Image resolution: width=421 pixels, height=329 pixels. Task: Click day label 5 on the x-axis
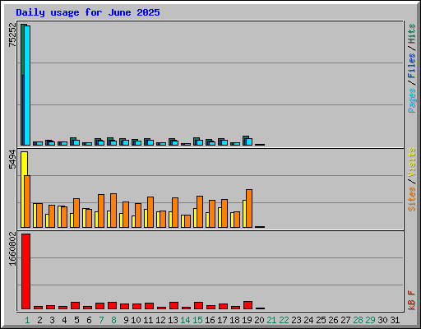coord(76,320)
